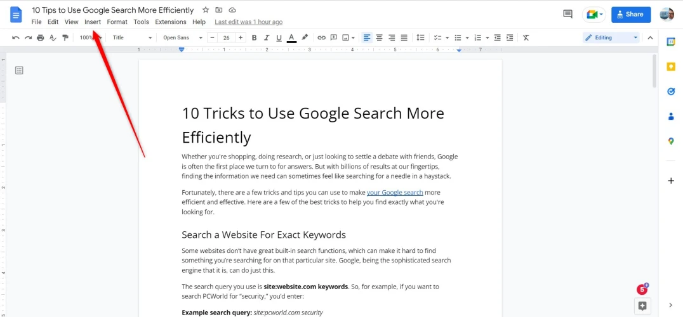Open the Insert menu
The width and height of the screenshot is (683, 317).
pyautogui.click(x=93, y=22)
